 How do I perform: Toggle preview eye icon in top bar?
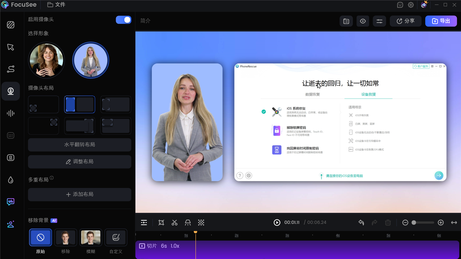363,21
